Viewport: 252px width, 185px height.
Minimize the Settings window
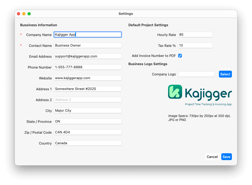point(24,14)
